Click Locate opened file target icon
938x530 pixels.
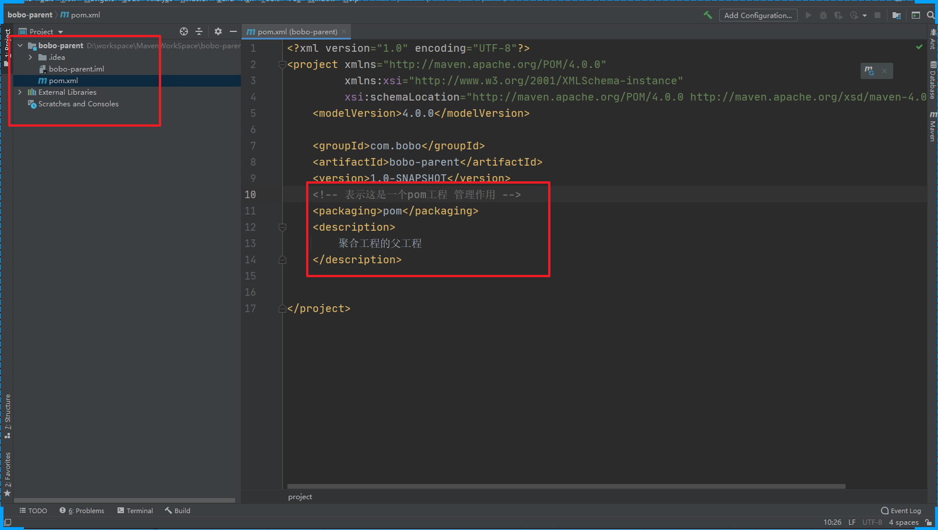[184, 31]
